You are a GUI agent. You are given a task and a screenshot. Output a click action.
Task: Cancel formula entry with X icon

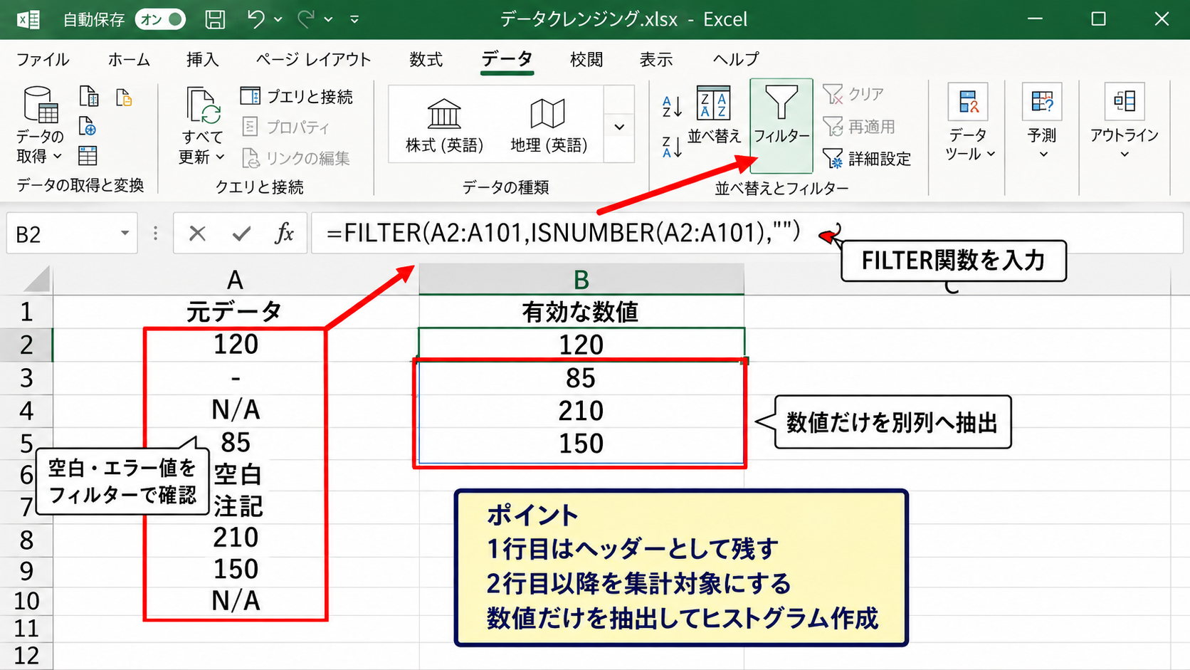coord(197,234)
